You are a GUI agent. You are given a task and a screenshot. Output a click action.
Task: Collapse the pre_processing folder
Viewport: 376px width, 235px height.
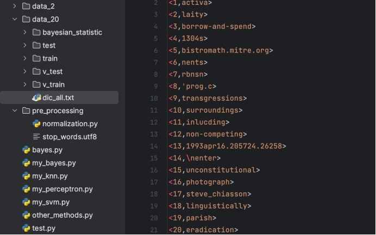point(15,110)
